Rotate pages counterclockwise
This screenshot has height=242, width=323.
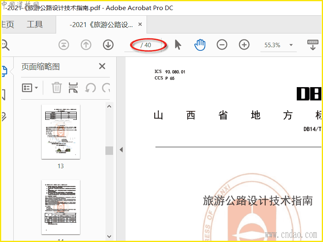tap(90, 88)
